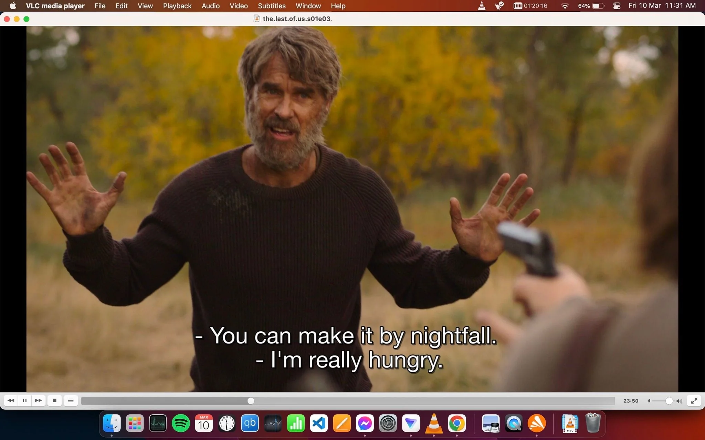Skip forward with the fast-forward button

pyautogui.click(x=39, y=400)
